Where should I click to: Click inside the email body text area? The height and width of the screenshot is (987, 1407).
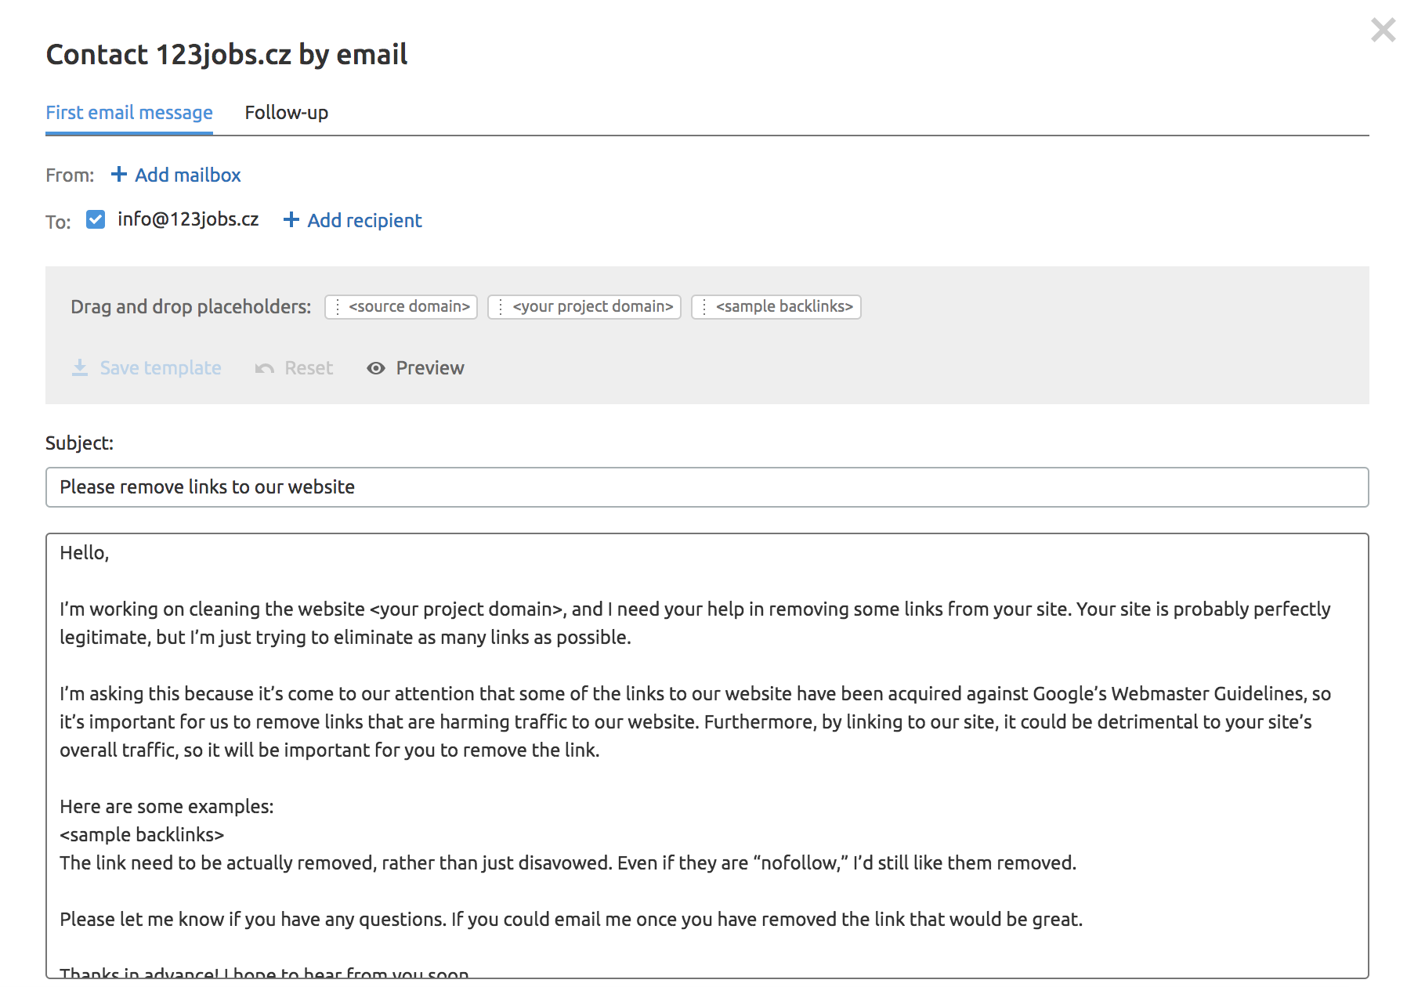(707, 756)
